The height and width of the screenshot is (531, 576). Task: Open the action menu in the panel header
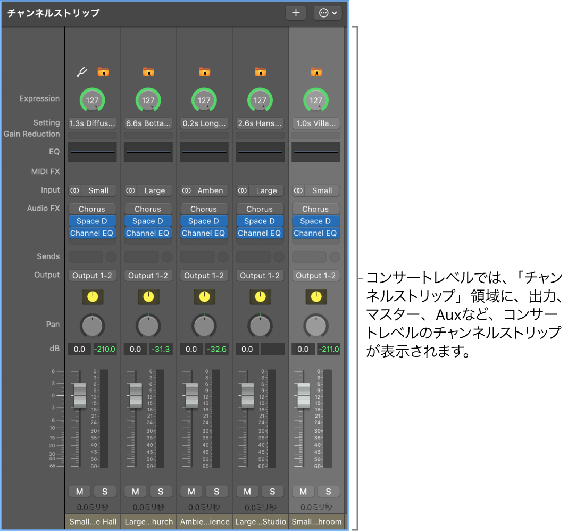point(328,13)
